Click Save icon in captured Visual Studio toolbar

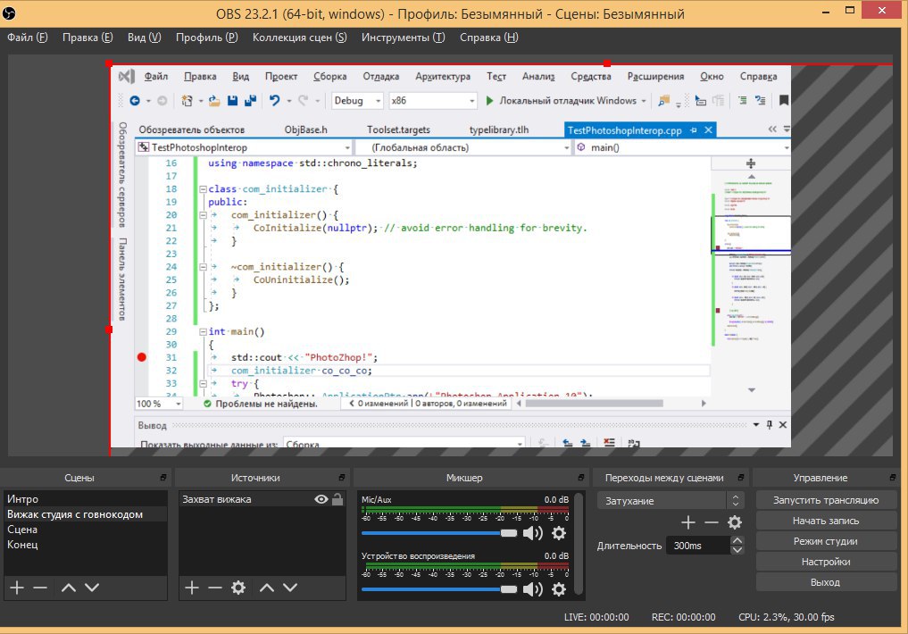coord(233,100)
